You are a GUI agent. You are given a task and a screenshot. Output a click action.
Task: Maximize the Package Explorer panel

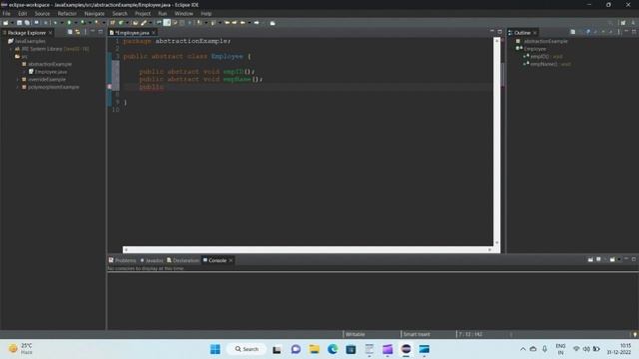(101, 31)
